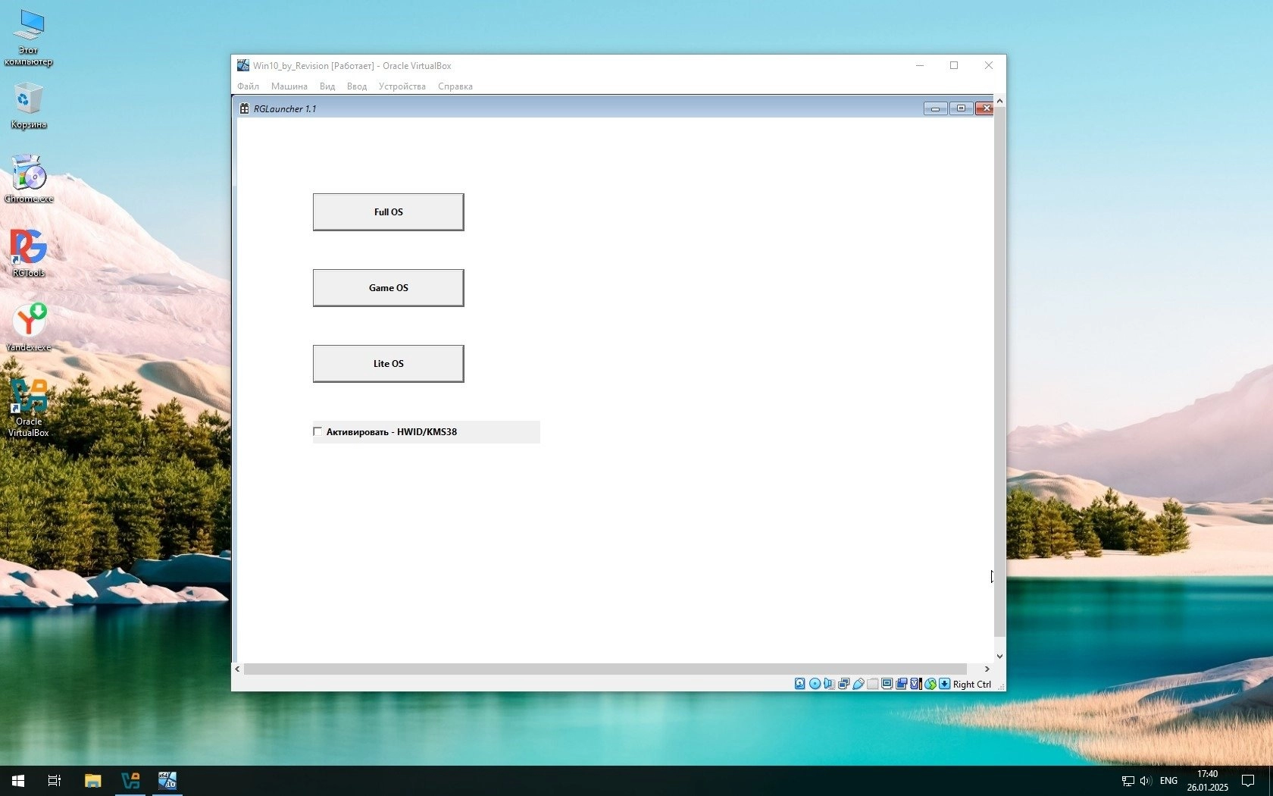Open the notification center icon
The image size is (1273, 796).
(1248, 781)
